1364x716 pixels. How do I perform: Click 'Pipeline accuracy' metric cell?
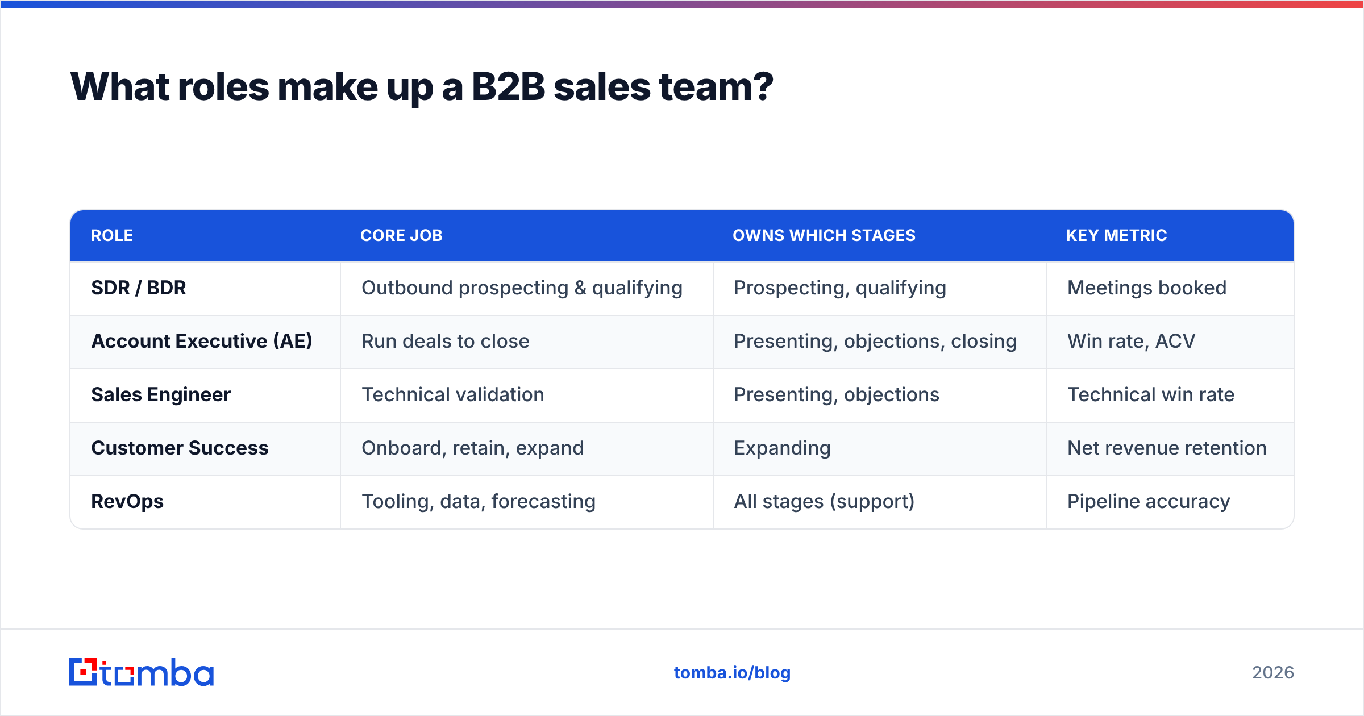point(1170,502)
